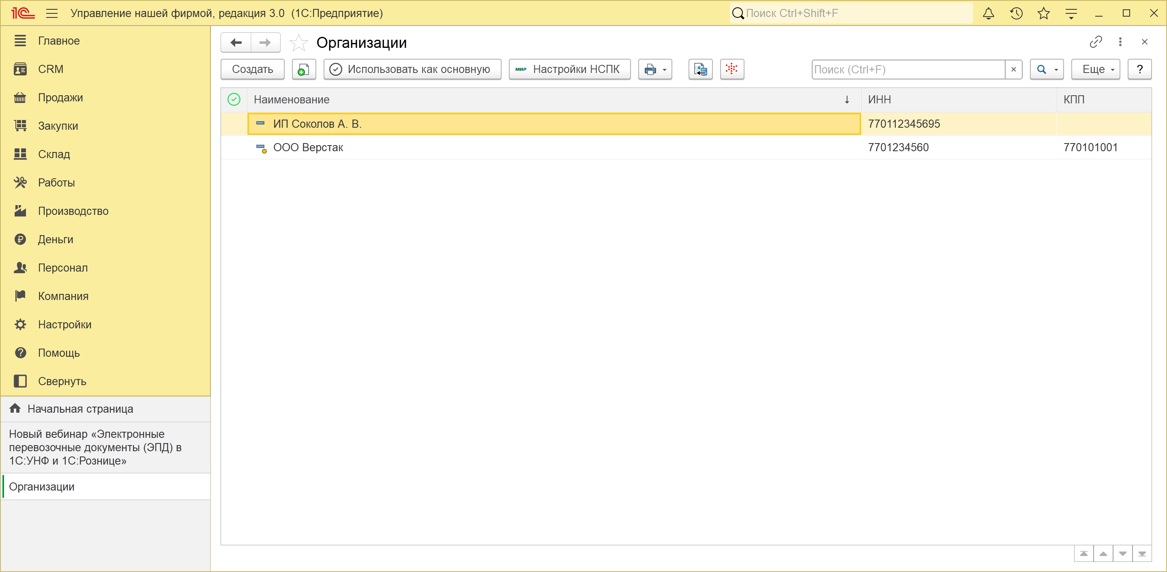Click the ИП Соколов row icon
Viewport: 1167px width, 572px height.
(260, 123)
